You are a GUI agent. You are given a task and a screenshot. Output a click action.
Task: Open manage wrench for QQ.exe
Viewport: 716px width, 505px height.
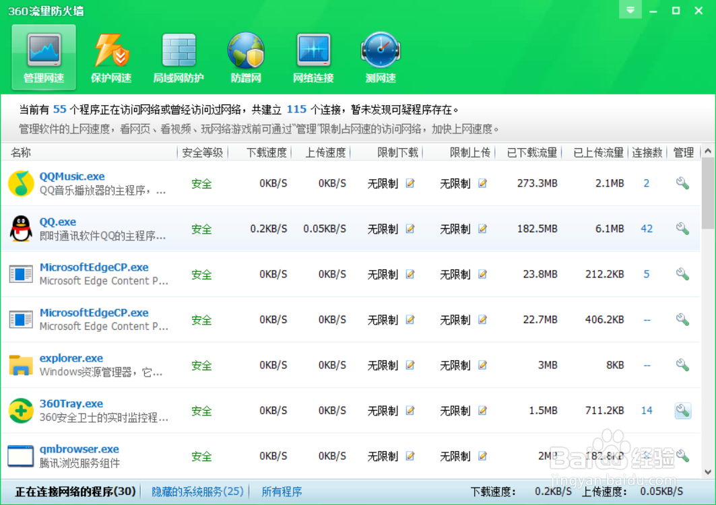click(683, 229)
